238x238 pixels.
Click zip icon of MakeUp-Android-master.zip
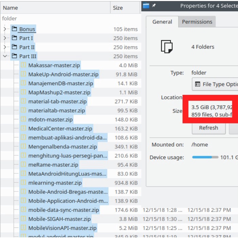(x=23, y=74)
